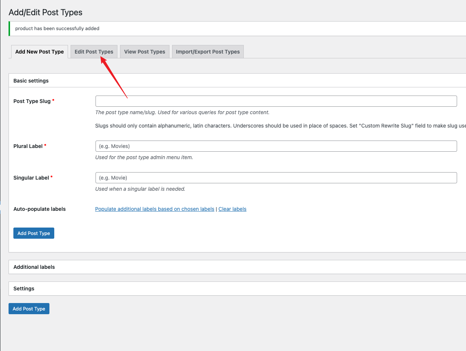Click the product successfully added notice
This screenshot has width=466, height=351.
(57, 29)
